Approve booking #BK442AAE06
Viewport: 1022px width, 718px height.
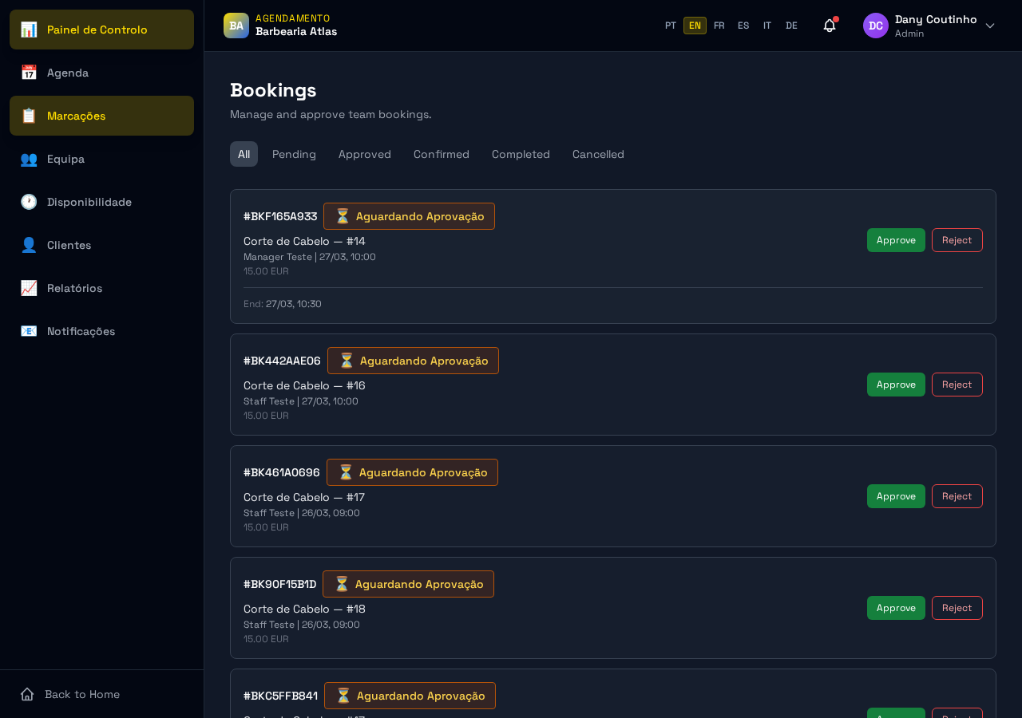coord(896,385)
